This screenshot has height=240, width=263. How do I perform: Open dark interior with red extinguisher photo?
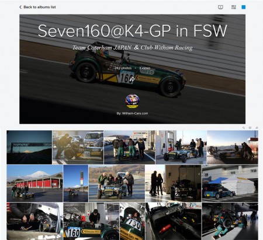[x=174, y=221]
